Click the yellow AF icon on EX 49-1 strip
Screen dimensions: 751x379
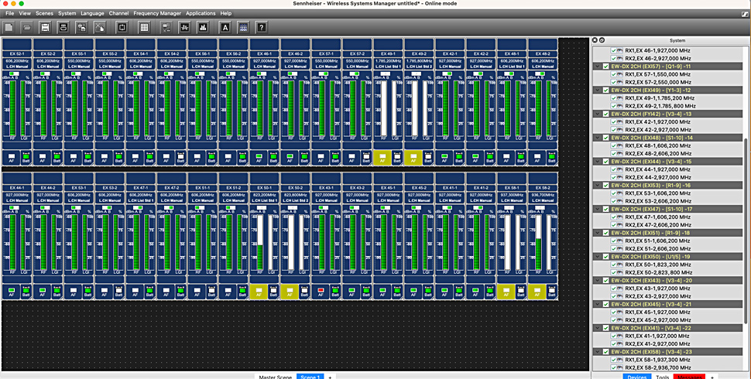click(382, 158)
